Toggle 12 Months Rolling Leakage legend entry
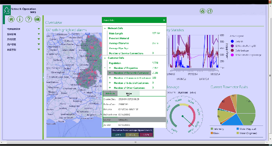Image resolution: width=272 pixels, height=146 pixels. pyautogui.click(x=232, y=55)
